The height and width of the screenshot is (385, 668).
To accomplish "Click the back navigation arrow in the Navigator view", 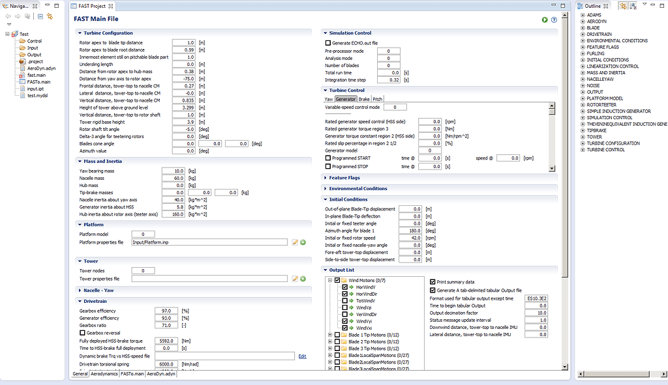I will (x=8, y=16).
